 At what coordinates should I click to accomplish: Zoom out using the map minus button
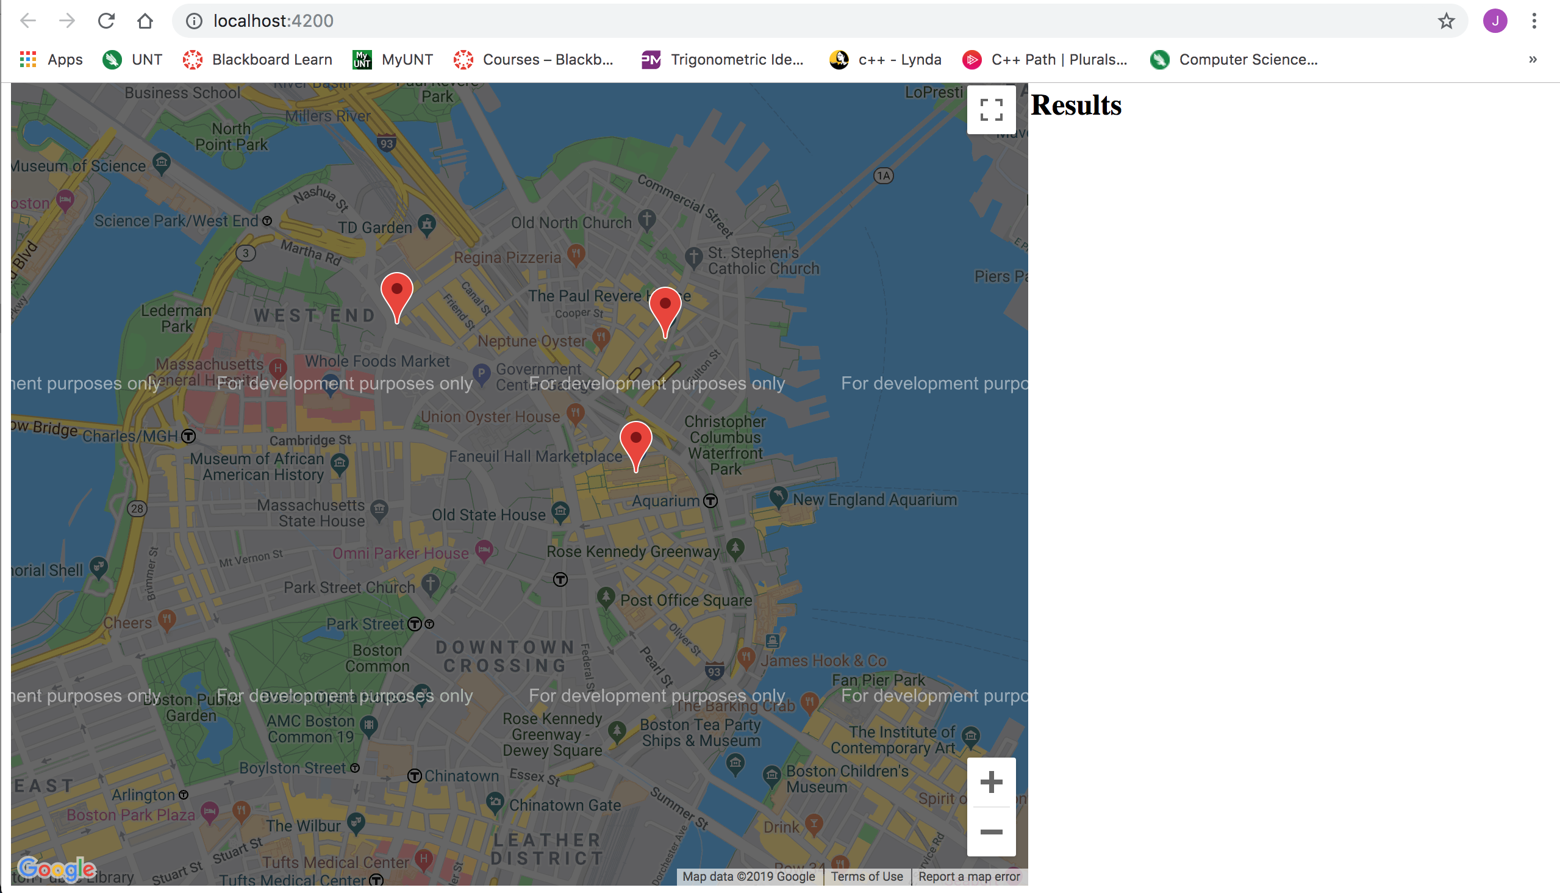pos(991,831)
